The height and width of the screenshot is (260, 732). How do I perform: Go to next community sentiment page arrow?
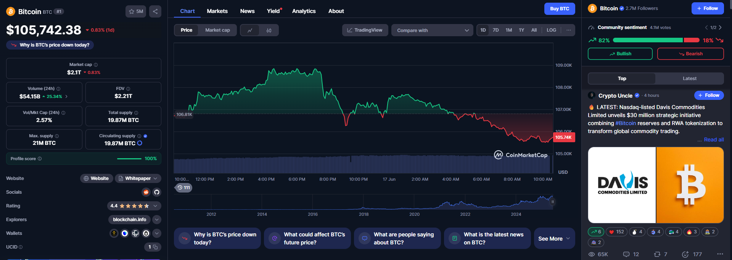720,27
